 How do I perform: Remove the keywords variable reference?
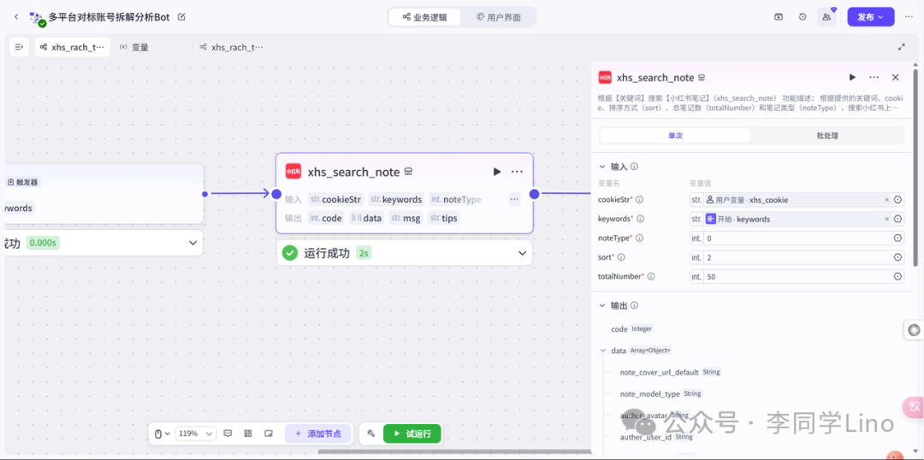[886, 219]
